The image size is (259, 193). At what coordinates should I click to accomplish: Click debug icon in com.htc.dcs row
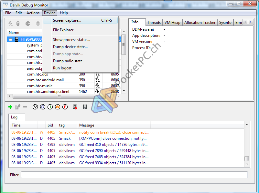tap(97, 74)
